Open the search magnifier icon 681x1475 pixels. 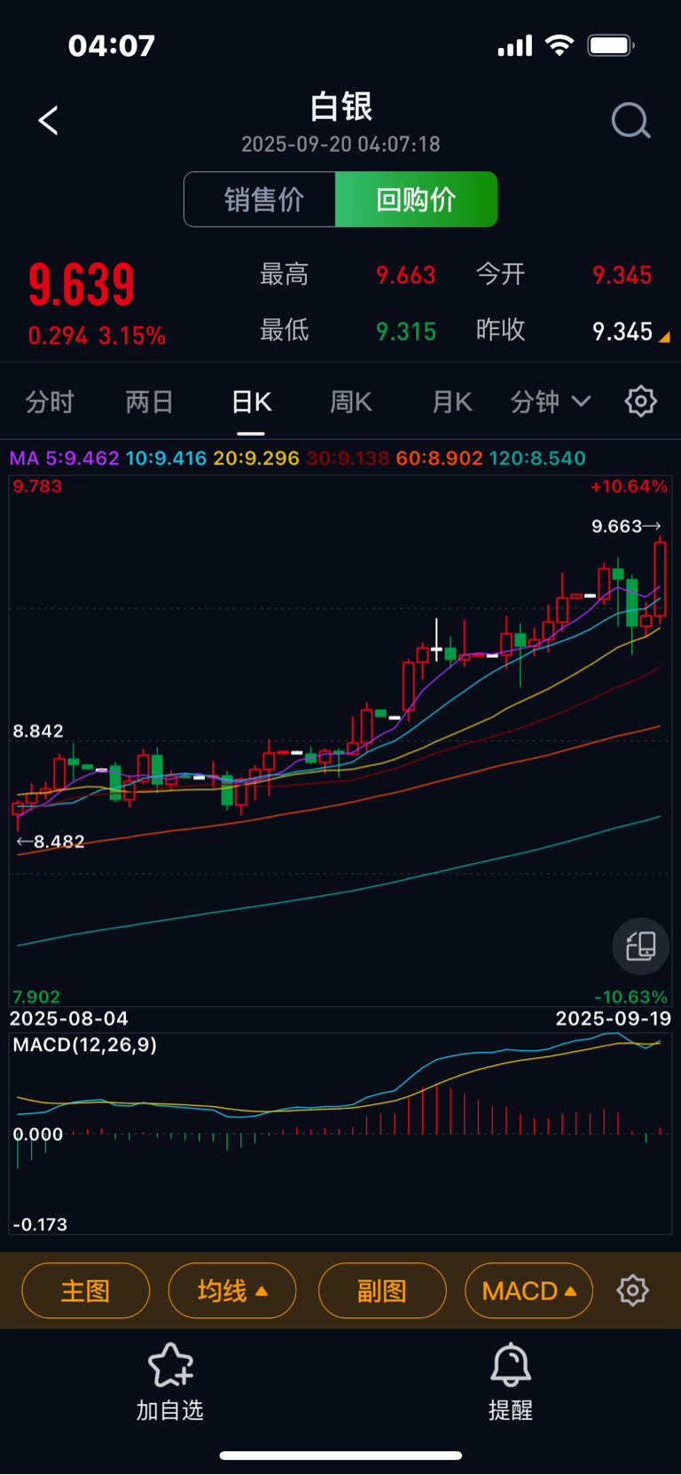pyautogui.click(x=631, y=121)
